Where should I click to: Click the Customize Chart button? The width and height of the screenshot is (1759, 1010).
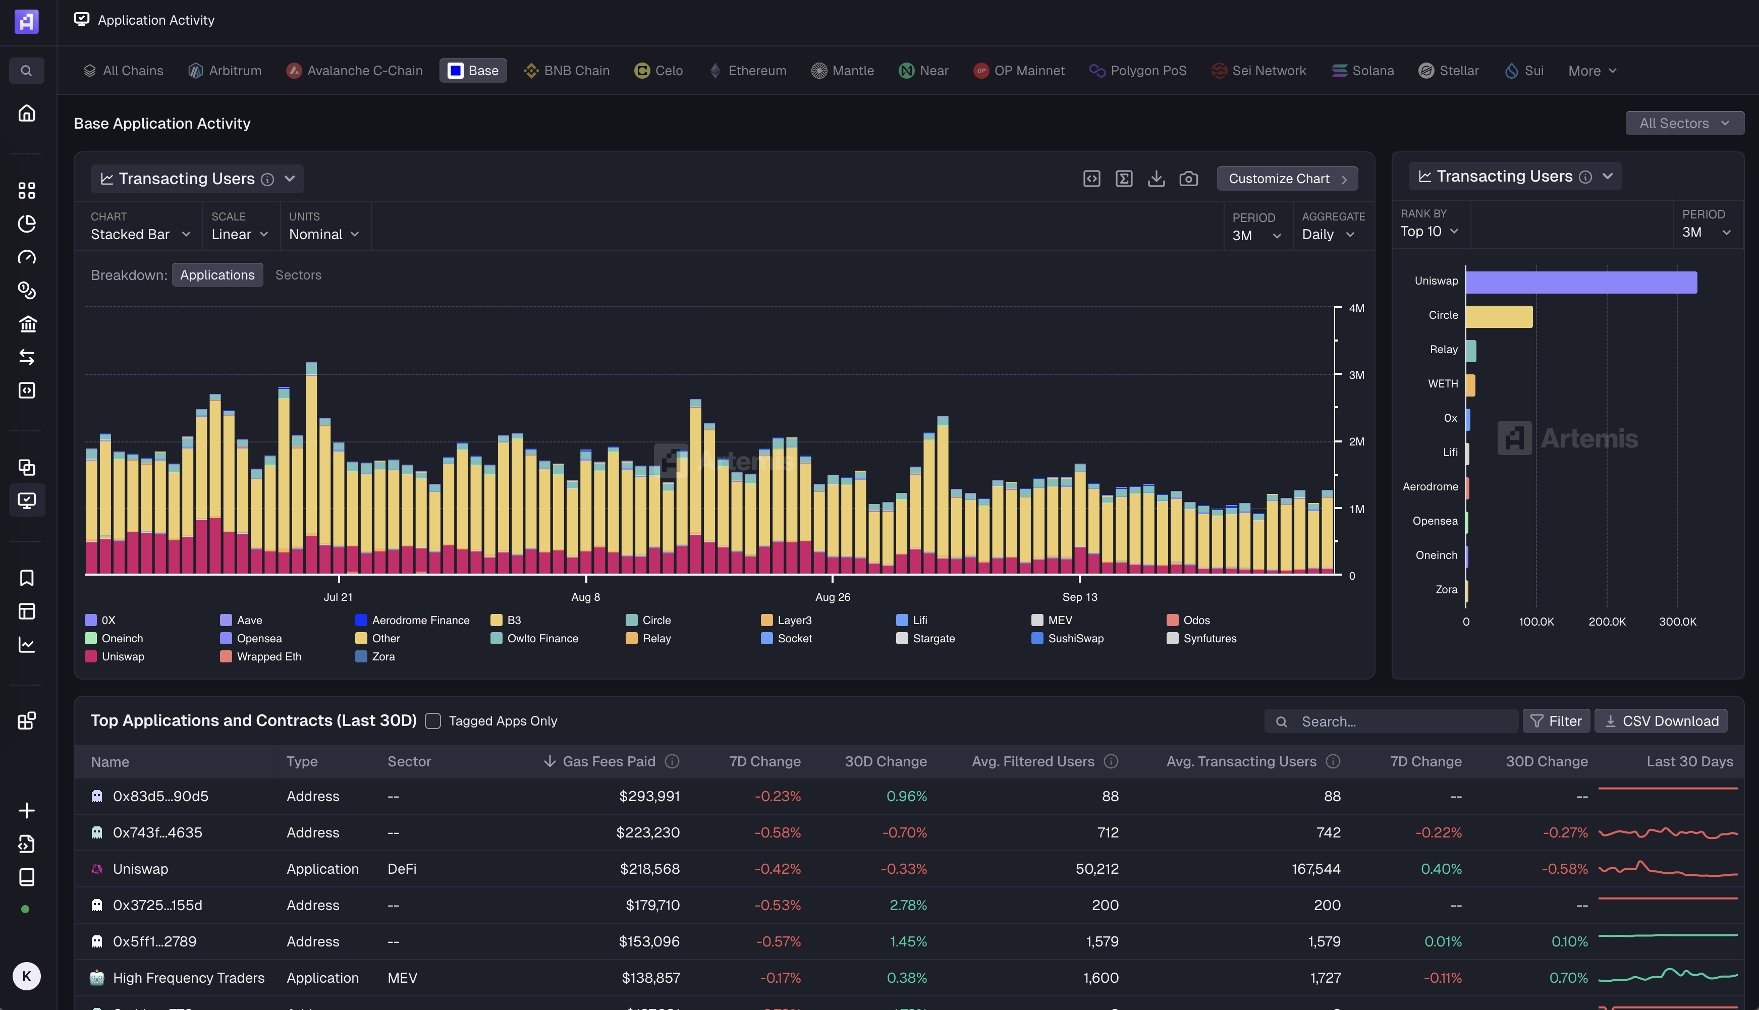coord(1287,179)
